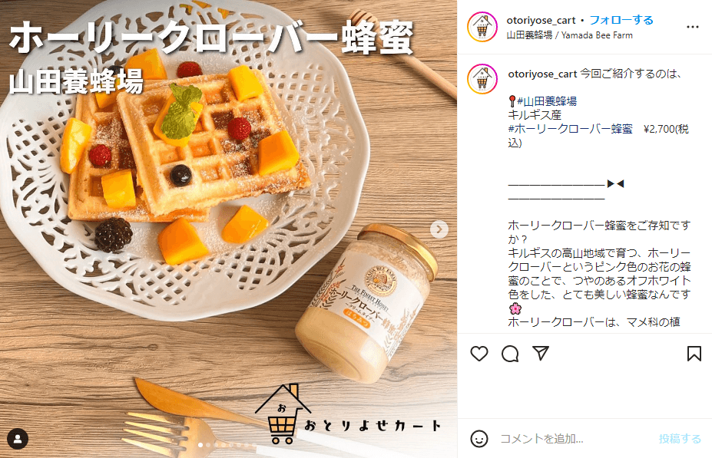Go to next carousel image arrow
Image resolution: width=712 pixels, height=458 pixels.
tap(439, 229)
